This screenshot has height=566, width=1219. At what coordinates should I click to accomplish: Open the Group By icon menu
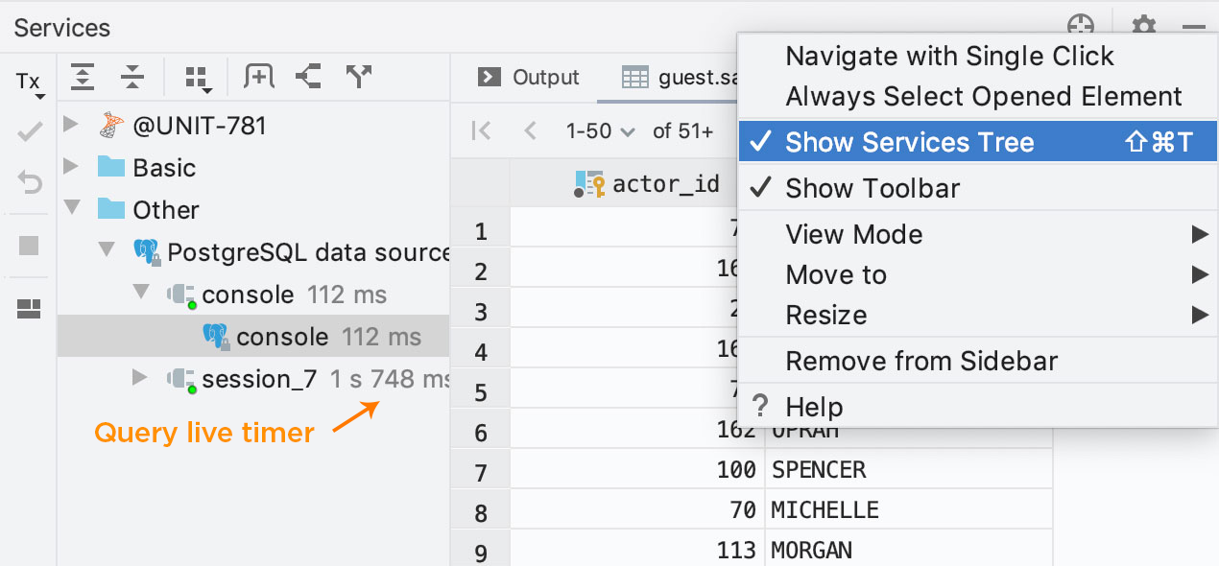coord(198,78)
